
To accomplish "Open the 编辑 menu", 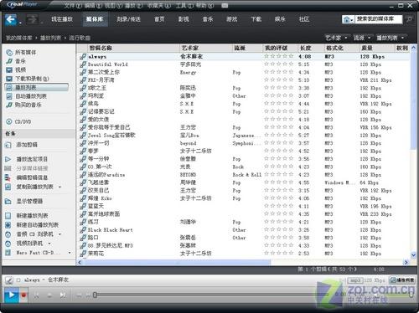I will tap(93, 5).
